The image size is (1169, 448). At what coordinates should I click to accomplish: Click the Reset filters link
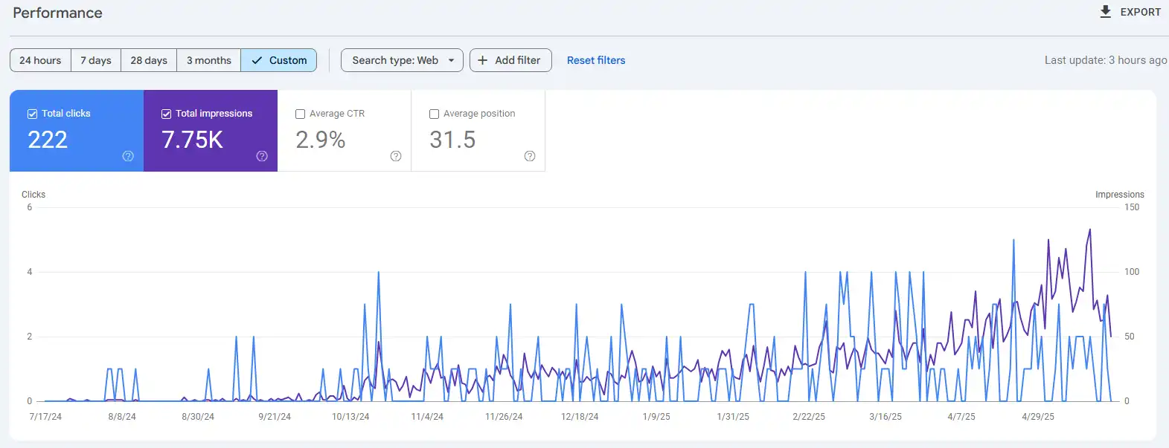(596, 60)
